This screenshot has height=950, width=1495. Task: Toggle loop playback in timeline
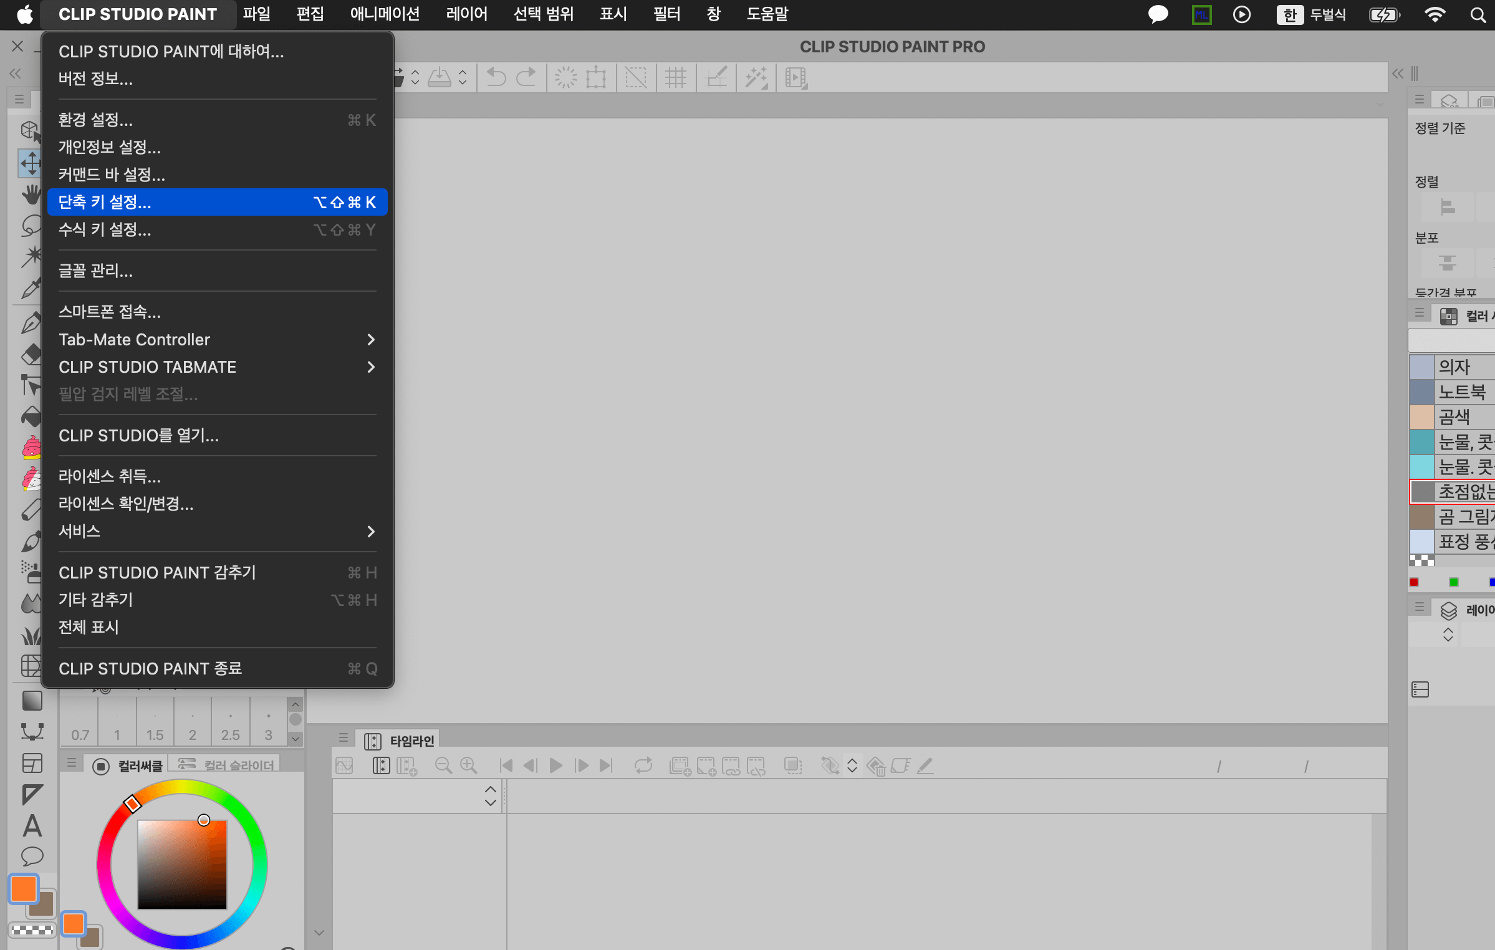coord(643,765)
